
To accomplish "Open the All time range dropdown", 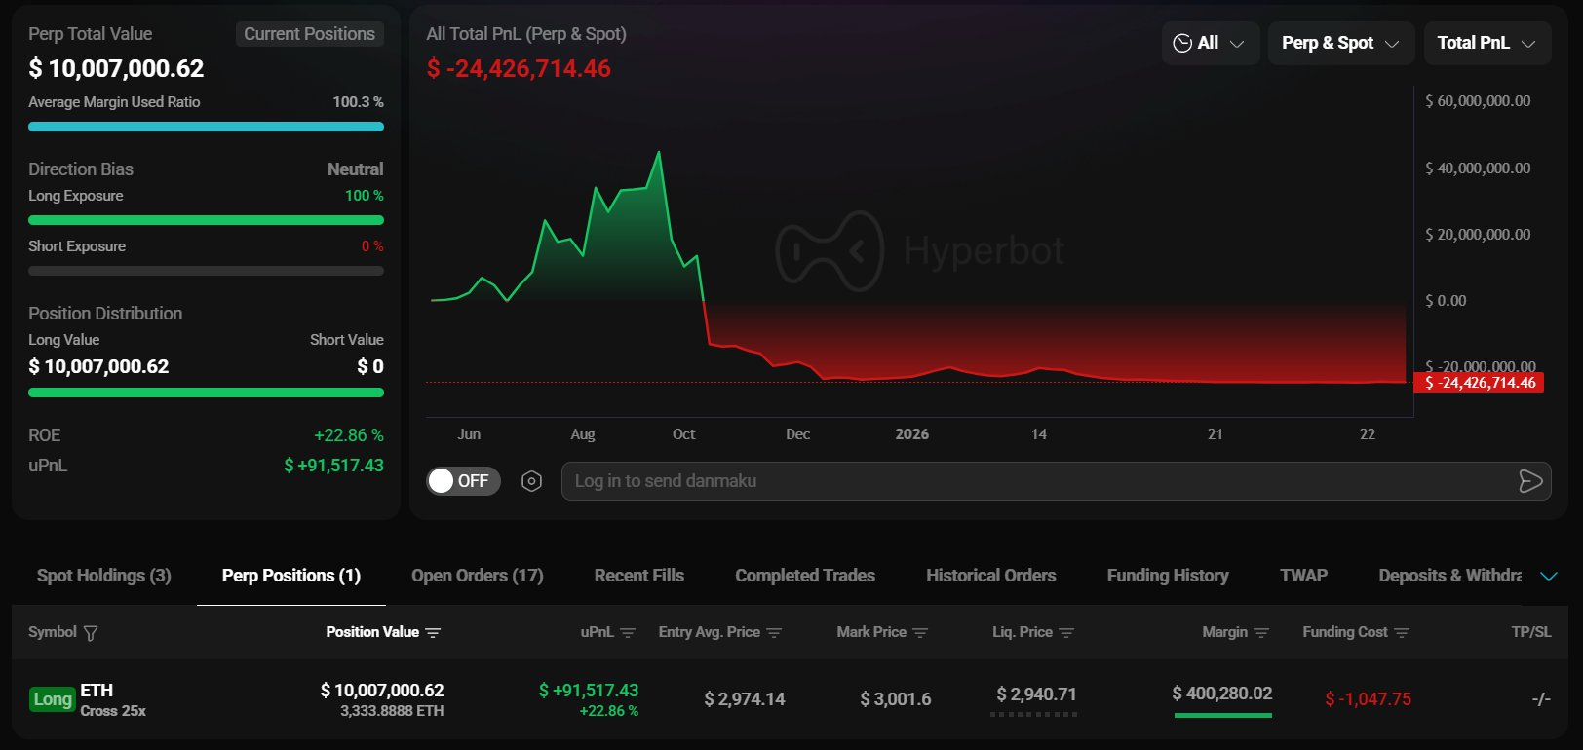I will click(x=1210, y=43).
